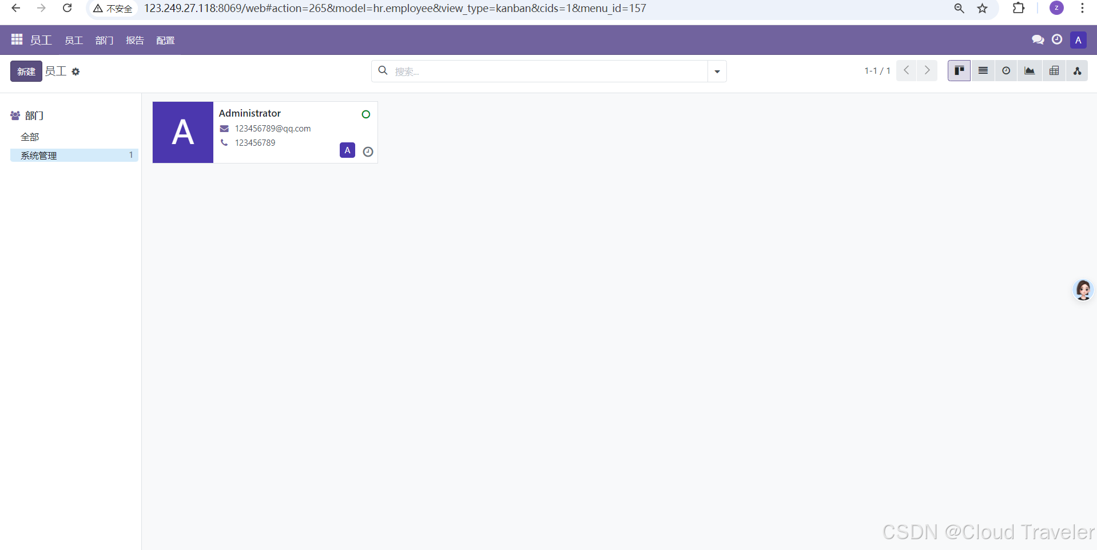Reload the page with the refresh icon
Image resolution: width=1097 pixels, height=550 pixels.
pos(67,8)
